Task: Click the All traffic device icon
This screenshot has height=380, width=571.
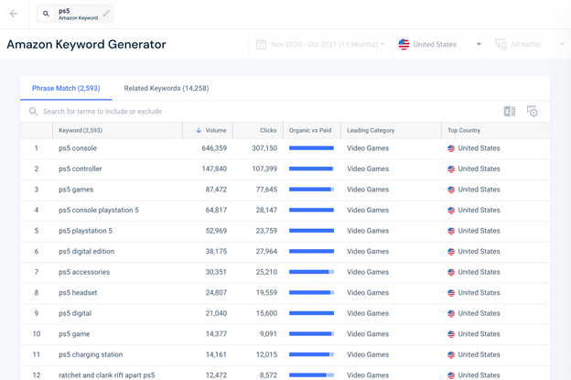Action: pos(501,44)
